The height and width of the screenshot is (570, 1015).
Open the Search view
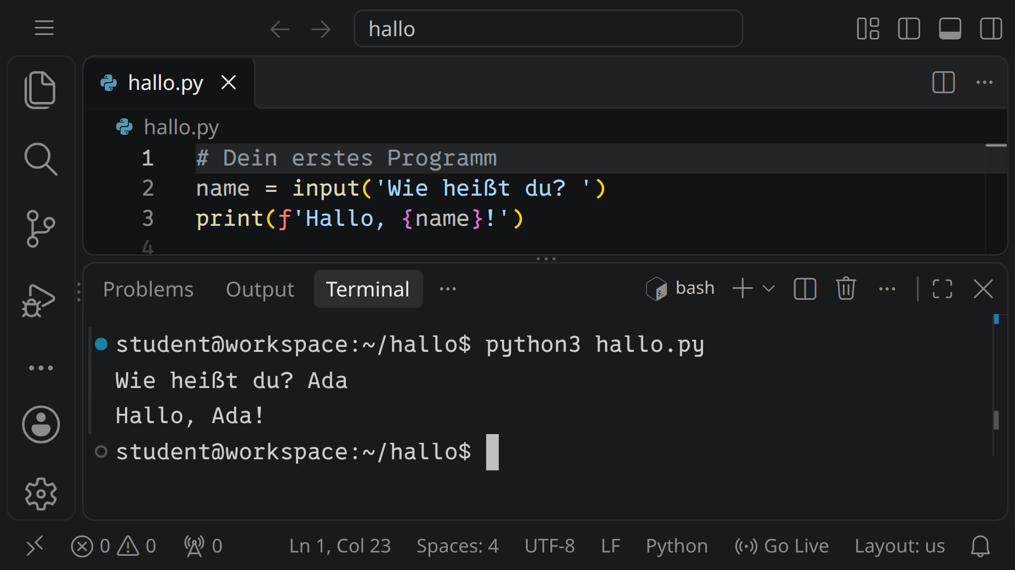(41, 159)
